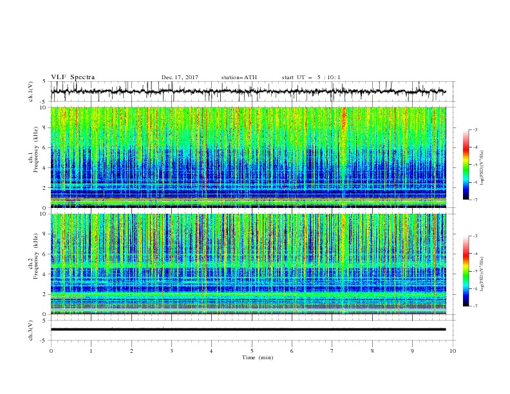
Task: Click the "-5" tick on ch.2 color bar
Action: [x=475, y=271]
